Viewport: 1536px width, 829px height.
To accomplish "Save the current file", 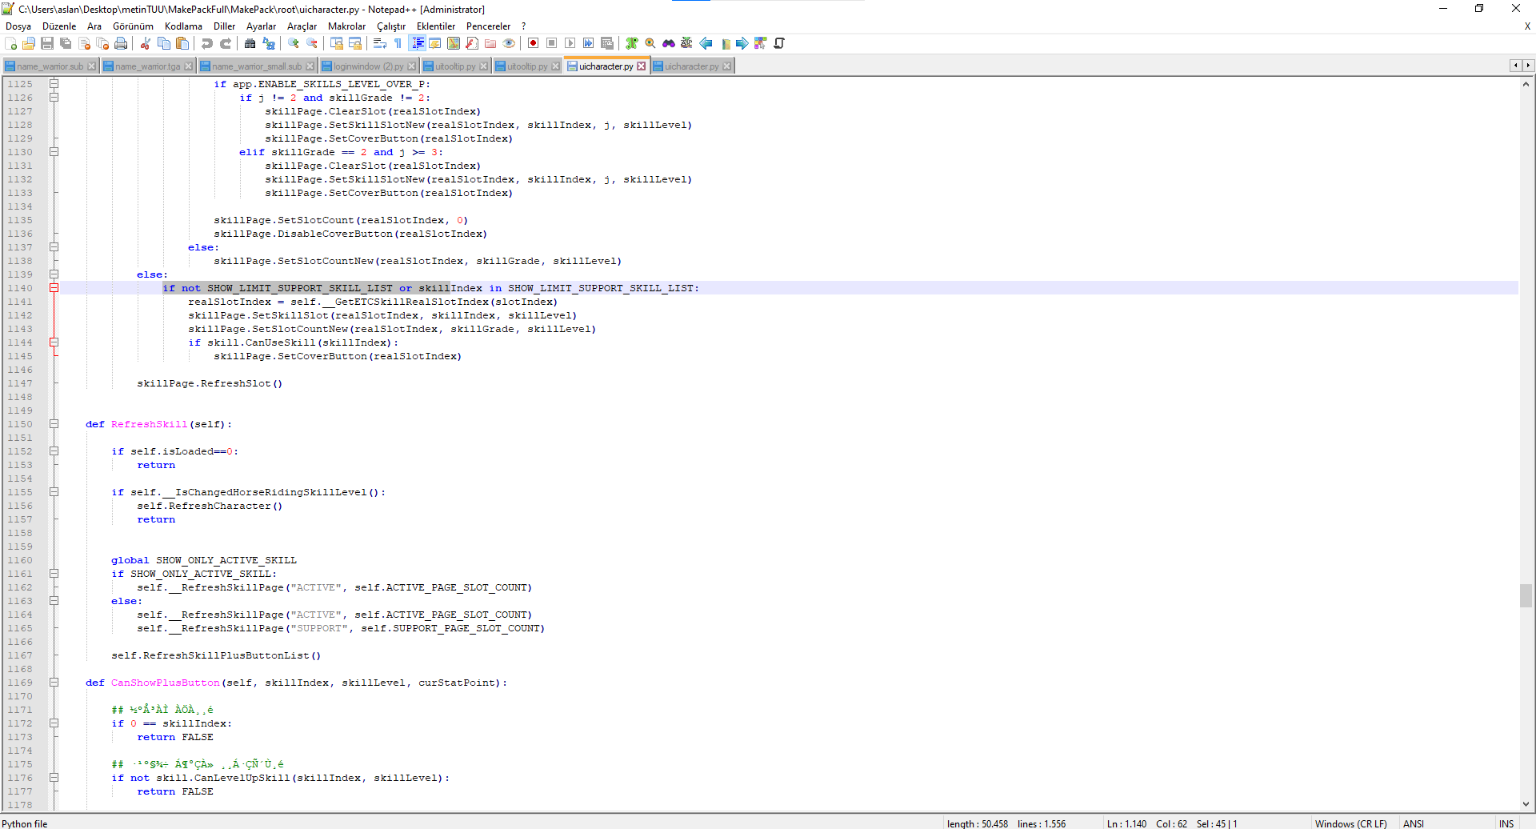I will [47, 43].
